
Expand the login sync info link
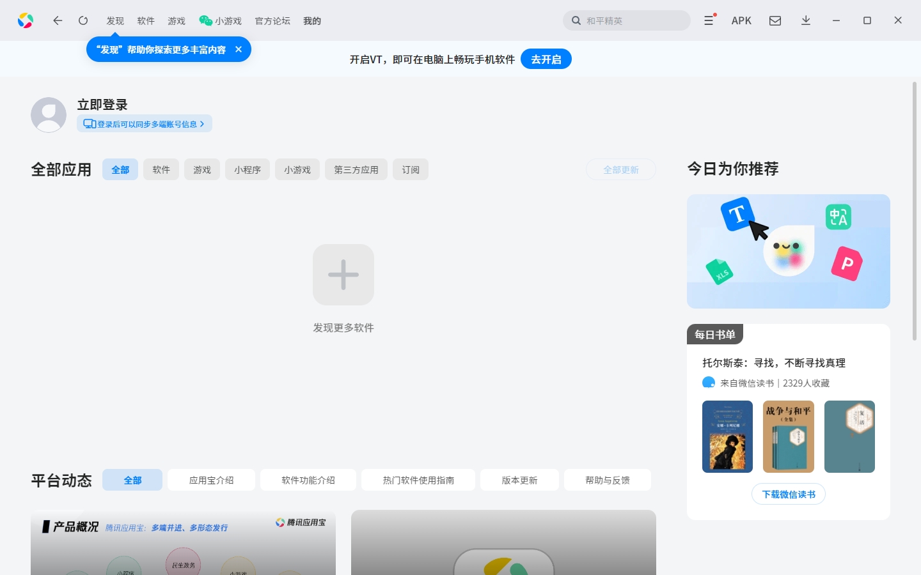[145, 124]
